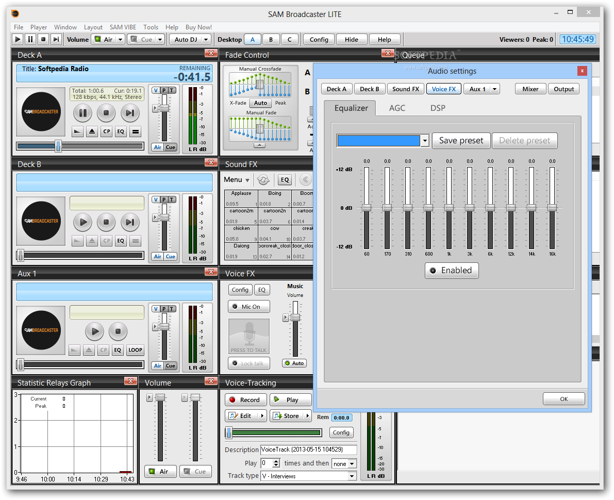Close the Statistic Relays Graph panel
The width and height of the screenshot is (614, 500).
(x=131, y=381)
